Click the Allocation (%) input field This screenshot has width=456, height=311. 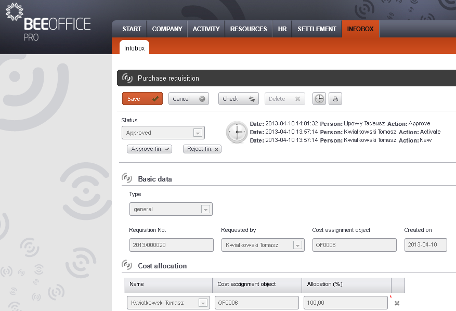[345, 303]
